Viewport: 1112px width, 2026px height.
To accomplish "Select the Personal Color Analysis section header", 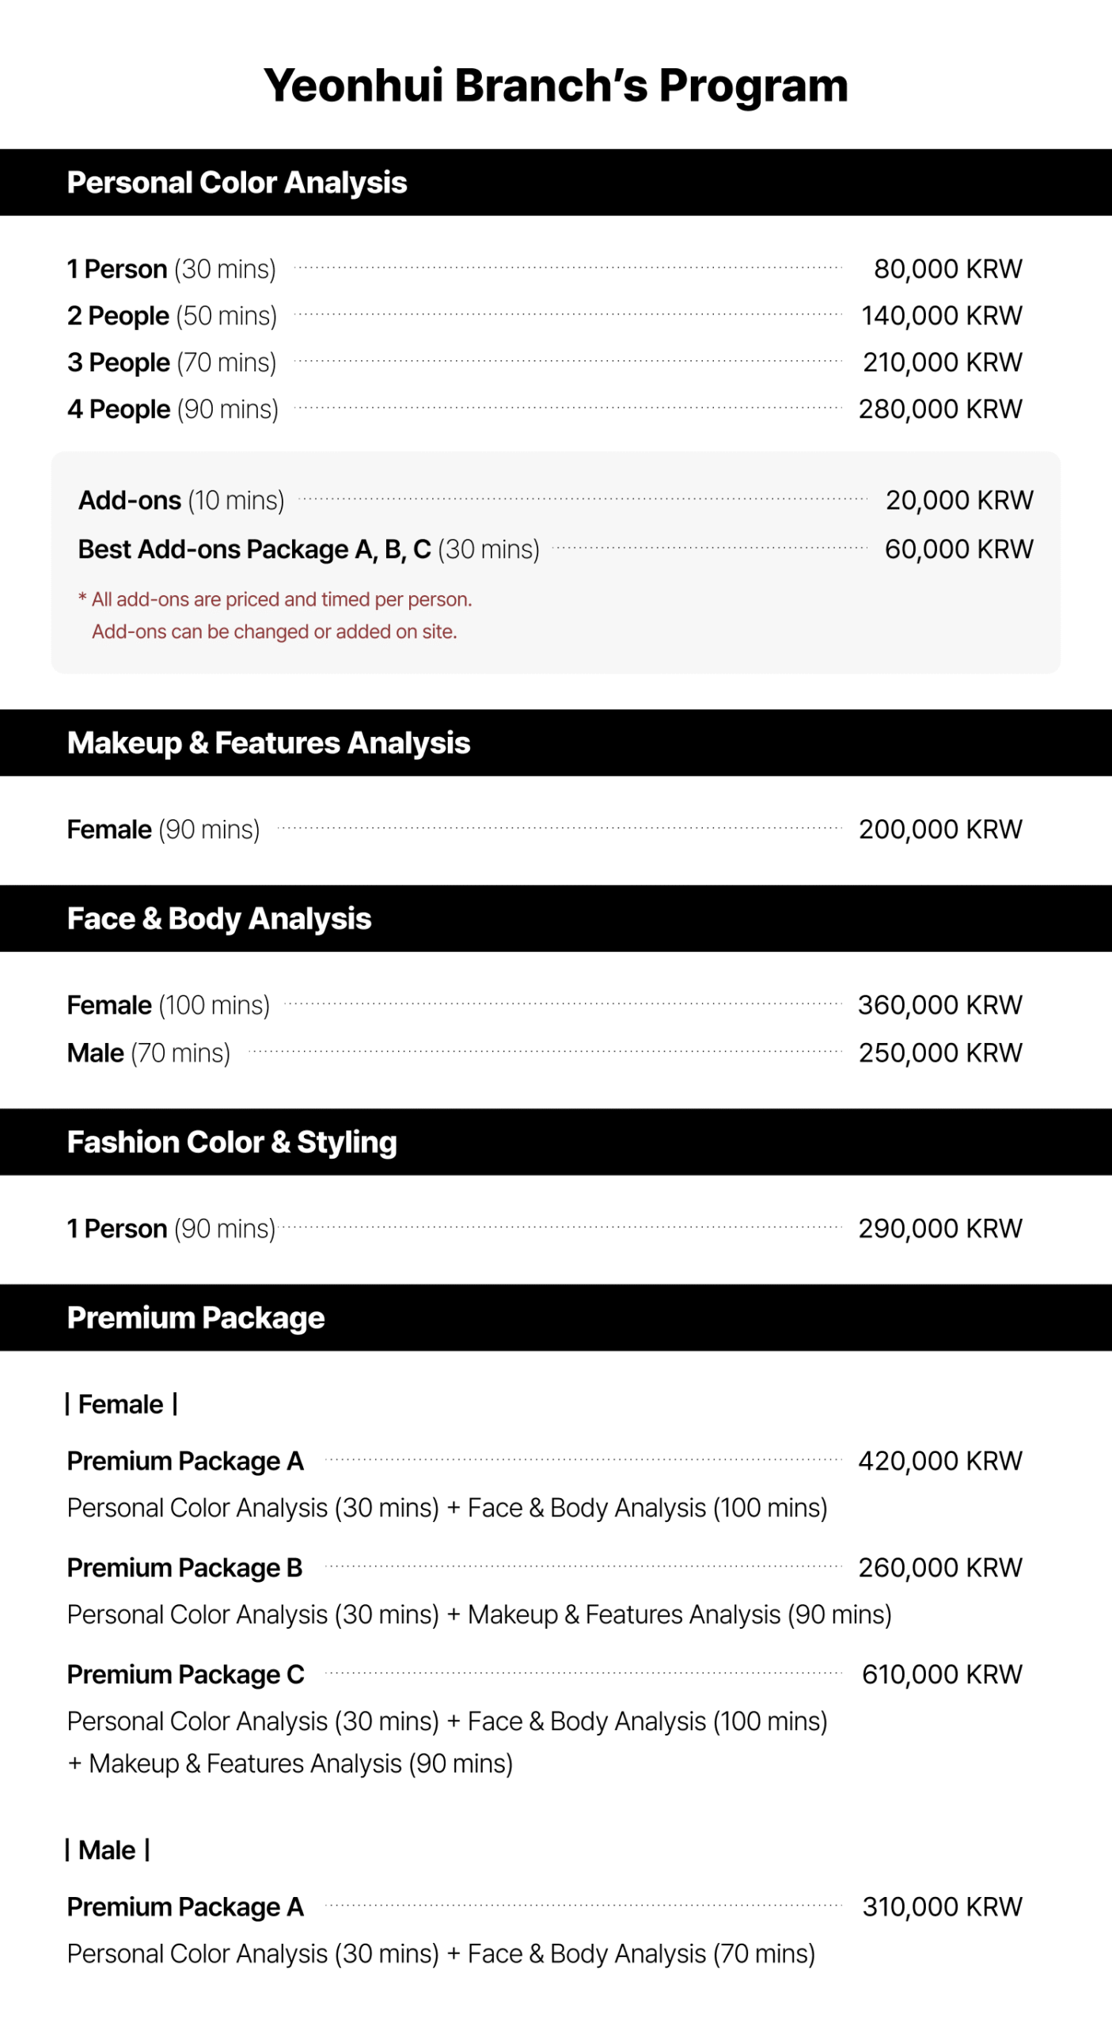I will (x=237, y=183).
